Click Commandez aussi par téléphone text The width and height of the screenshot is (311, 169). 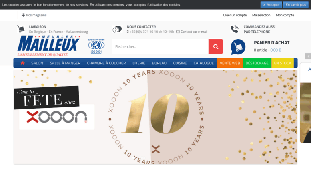(x=259, y=29)
